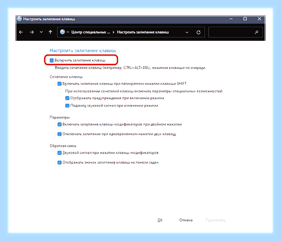This screenshot has width=281, height=241.
Task: Click text 'При использовании сочетаний клавиш включить параметры'
Action: (144, 91)
